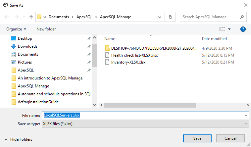Open the view options dropdown arrow

(229, 29)
